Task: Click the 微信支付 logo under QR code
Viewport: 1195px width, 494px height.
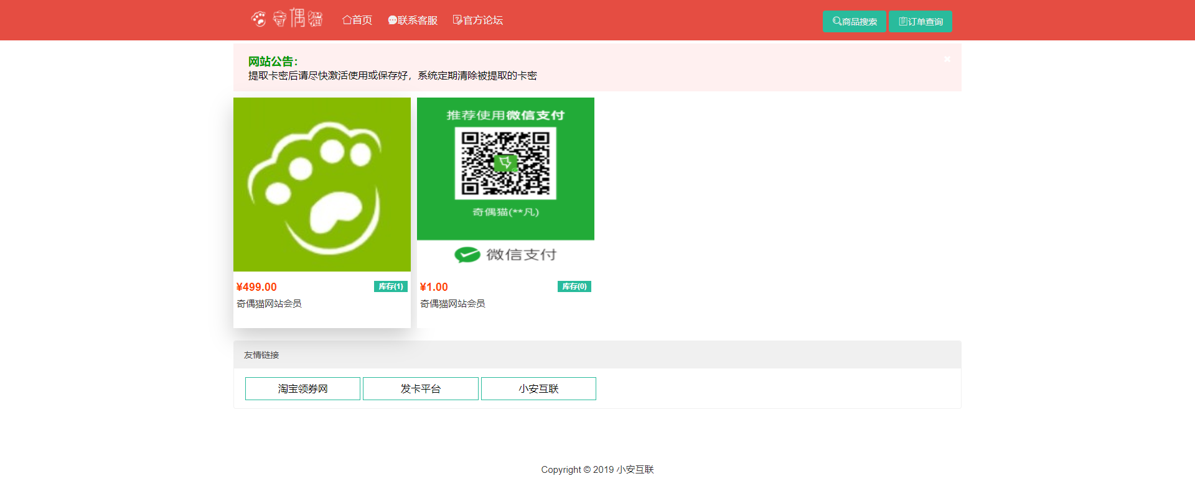Action: pyautogui.click(x=505, y=255)
